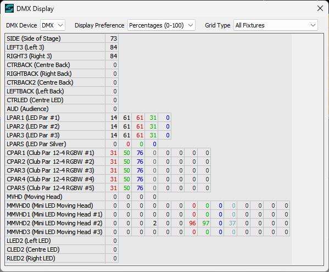Viewport: 329px width, 272px height.
Task: Click the LPAR3 blue channel value 0
Action: [165, 135]
